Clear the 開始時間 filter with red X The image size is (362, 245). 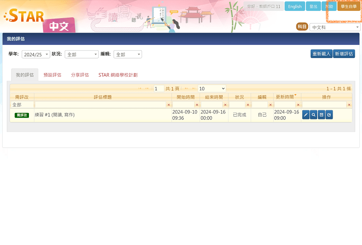197,105
